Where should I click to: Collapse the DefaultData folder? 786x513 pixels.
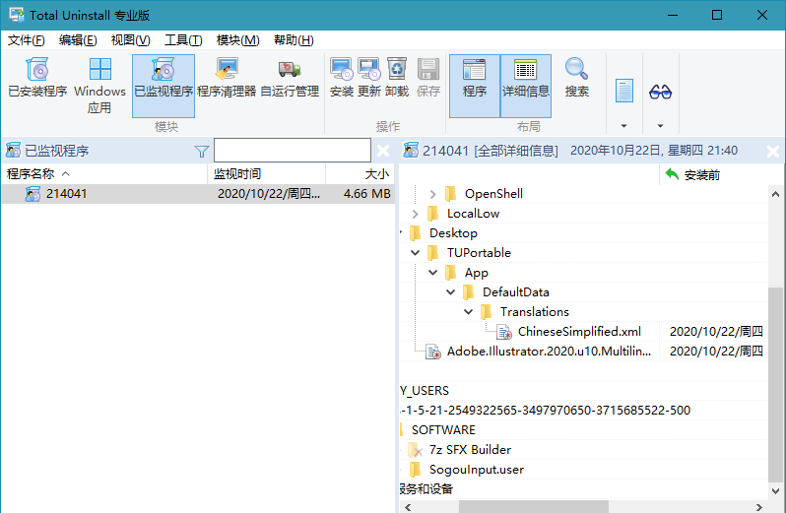point(451,292)
